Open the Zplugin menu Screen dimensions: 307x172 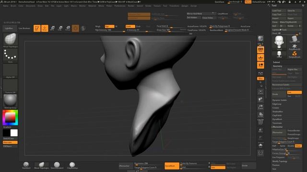click(x=185, y=6)
